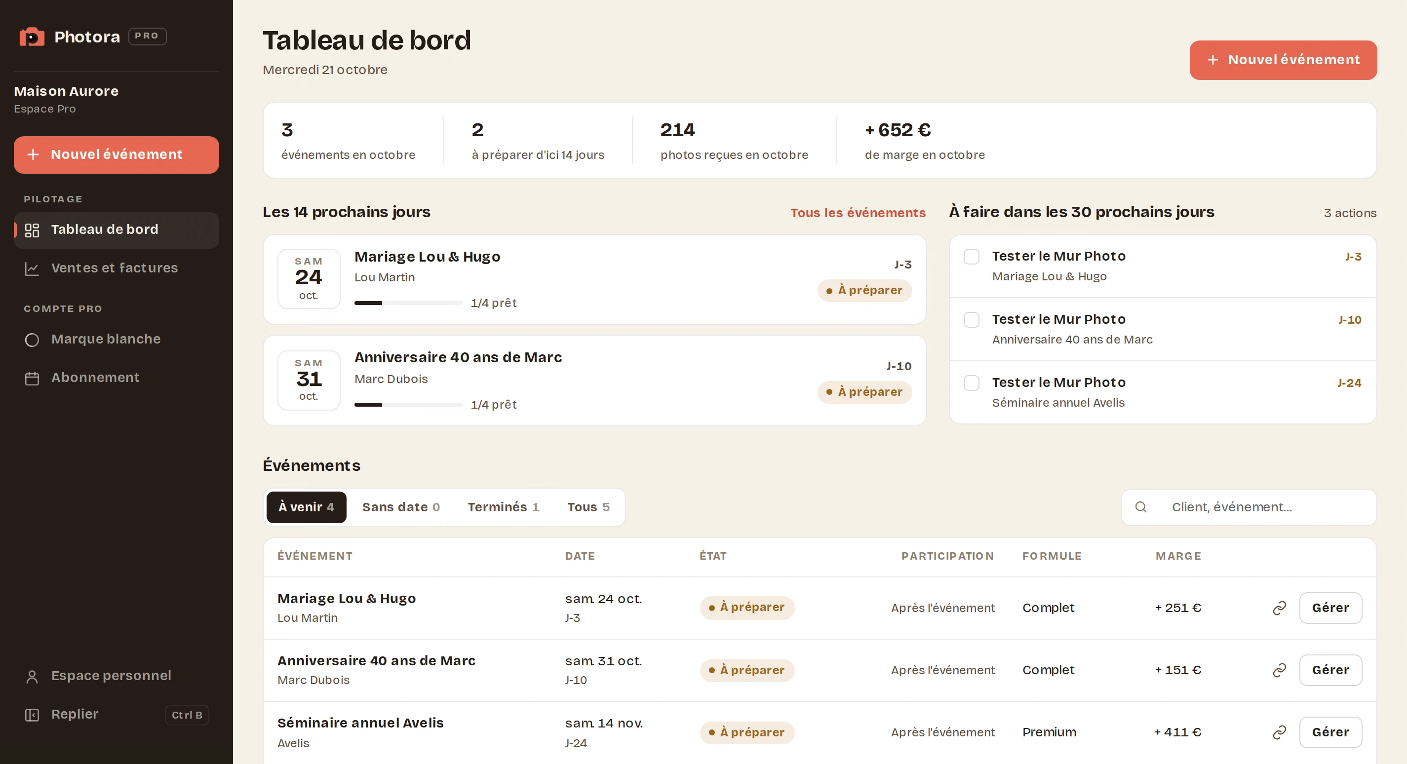
Task: Switch to the Terminés tab
Action: coord(504,507)
